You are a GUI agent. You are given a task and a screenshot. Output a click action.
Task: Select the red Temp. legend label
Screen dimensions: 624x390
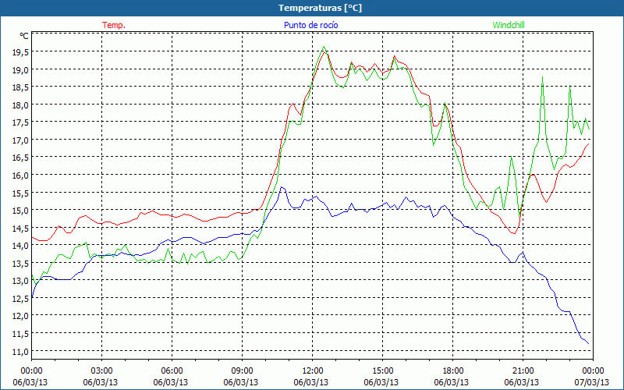[114, 25]
